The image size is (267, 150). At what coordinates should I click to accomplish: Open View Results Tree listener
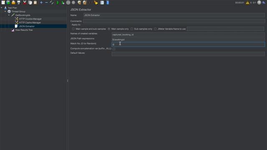[24, 30]
